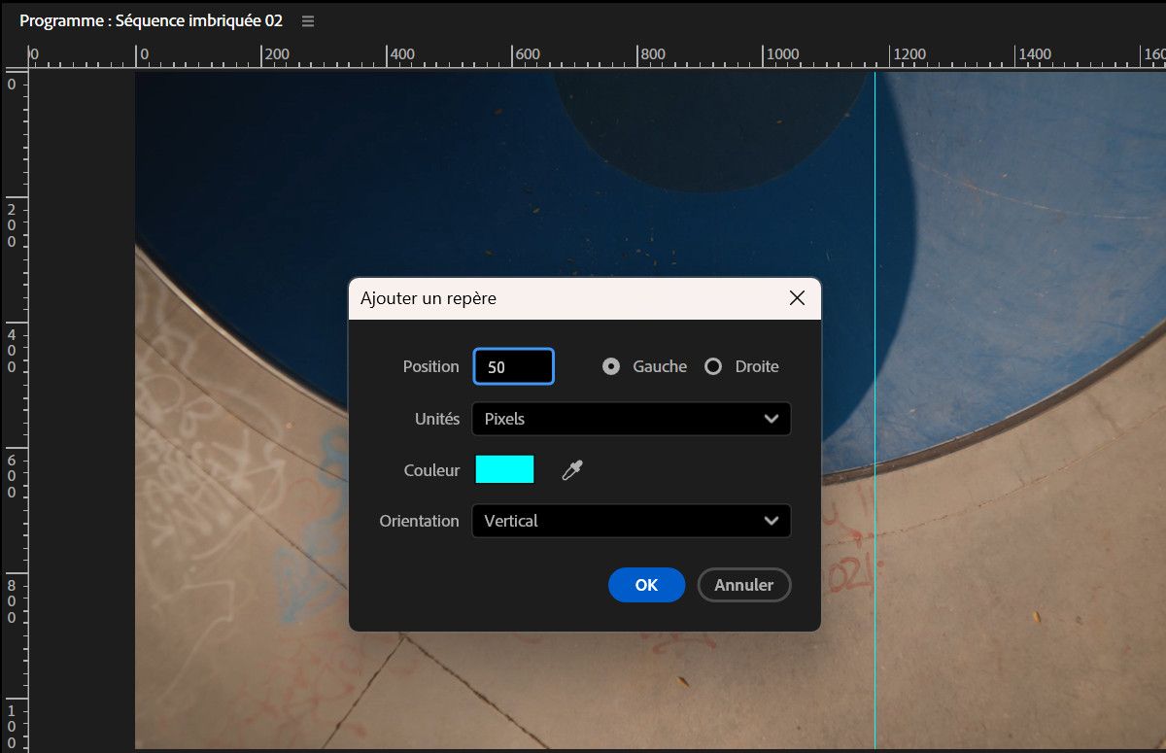Viewport: 1166px width, 753px height.
Task: Focus the Position input field
Action: pyautogui.click(x=514, y=367)
